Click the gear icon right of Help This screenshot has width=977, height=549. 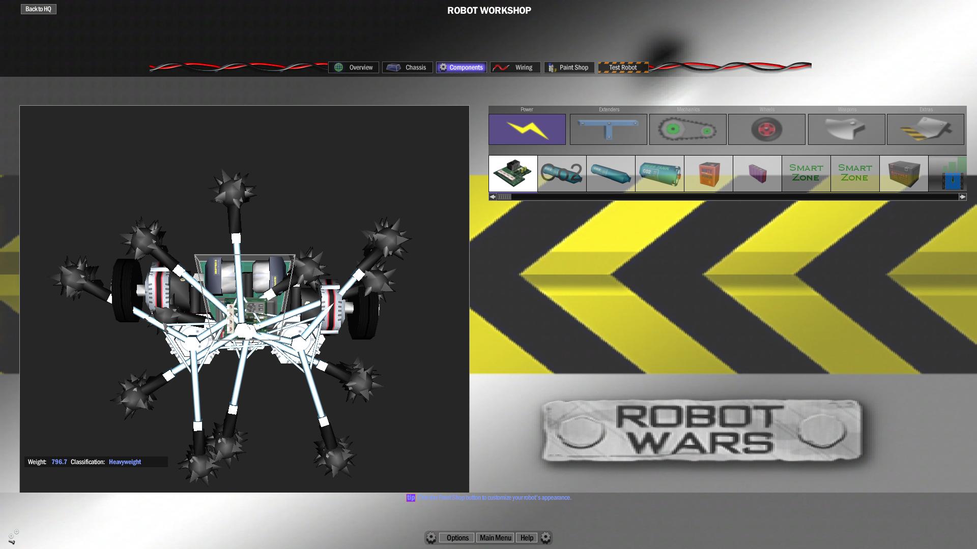point(545,538)
